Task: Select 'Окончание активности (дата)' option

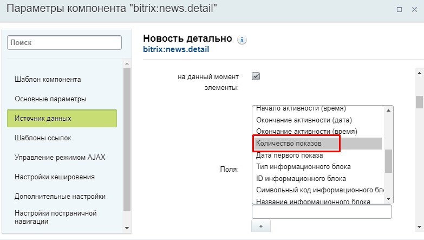Action: pos(317,120)
